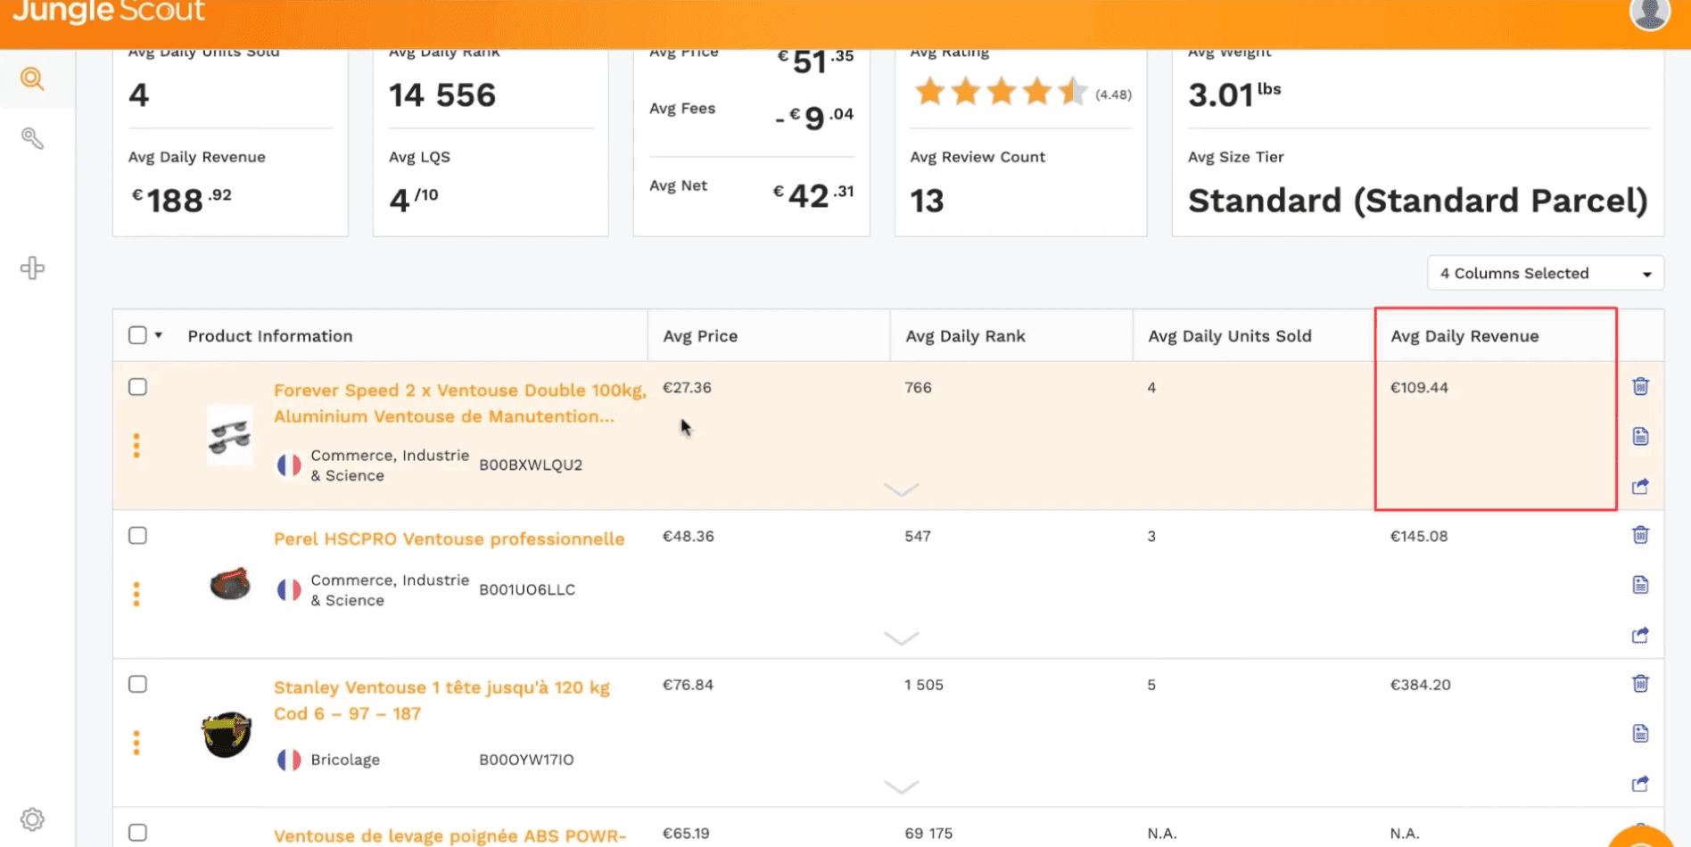Open Ventouse de levage poignée ABS link
This screenshot has height=847, width=1691.
coord(450,835)
